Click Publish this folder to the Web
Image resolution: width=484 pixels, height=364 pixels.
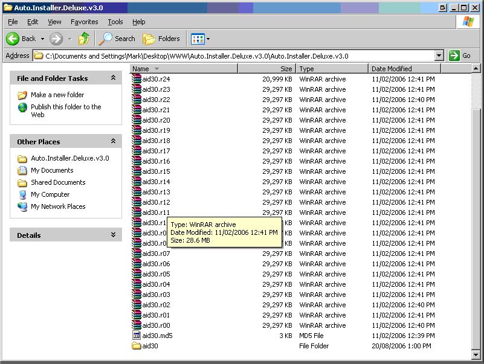click(66, 110)
